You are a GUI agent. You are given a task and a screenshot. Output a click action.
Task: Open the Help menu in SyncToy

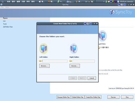(7, 7)
